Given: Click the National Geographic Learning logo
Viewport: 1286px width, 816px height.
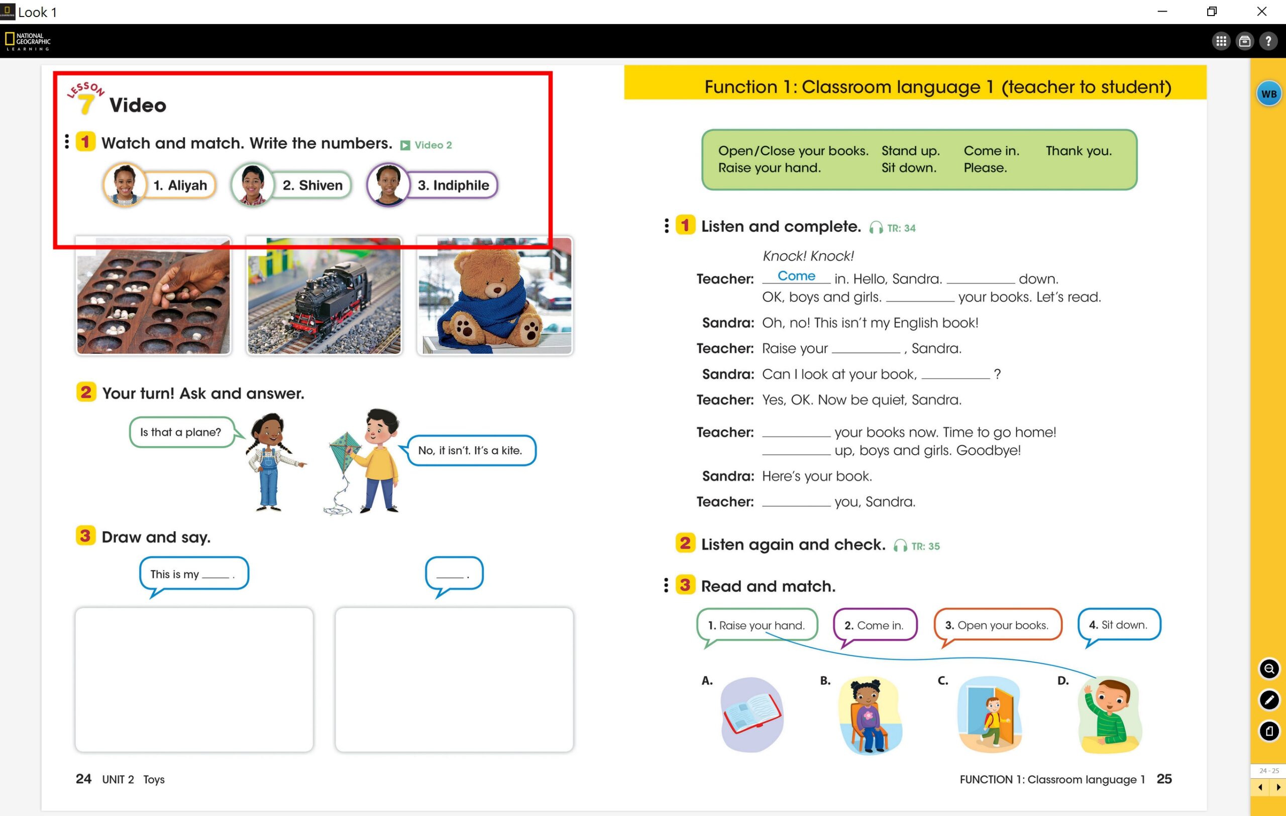Looking at the screenshot, I should click(28, 41).
